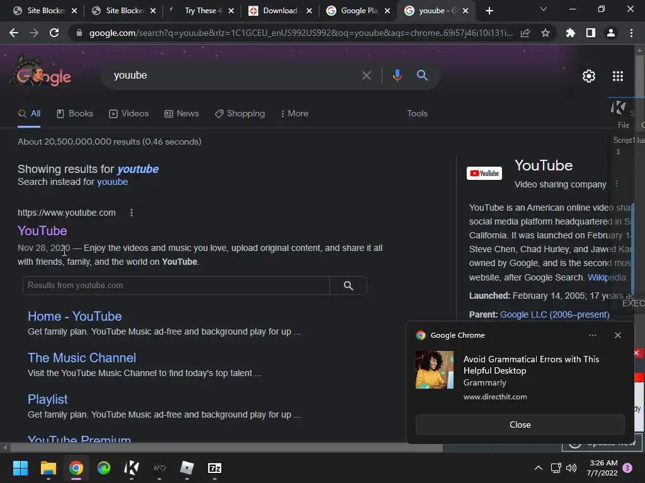Launch Microsoft Edge from taskbar

coord(104,468)
